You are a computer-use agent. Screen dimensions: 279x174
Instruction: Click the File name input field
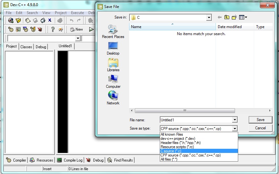196,120
